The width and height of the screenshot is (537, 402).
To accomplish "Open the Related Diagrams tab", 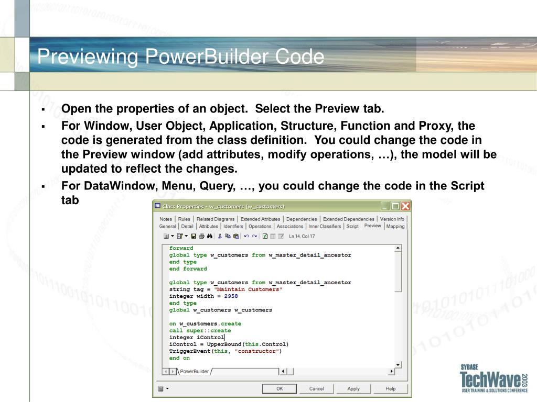I will (x=216, y=219).
